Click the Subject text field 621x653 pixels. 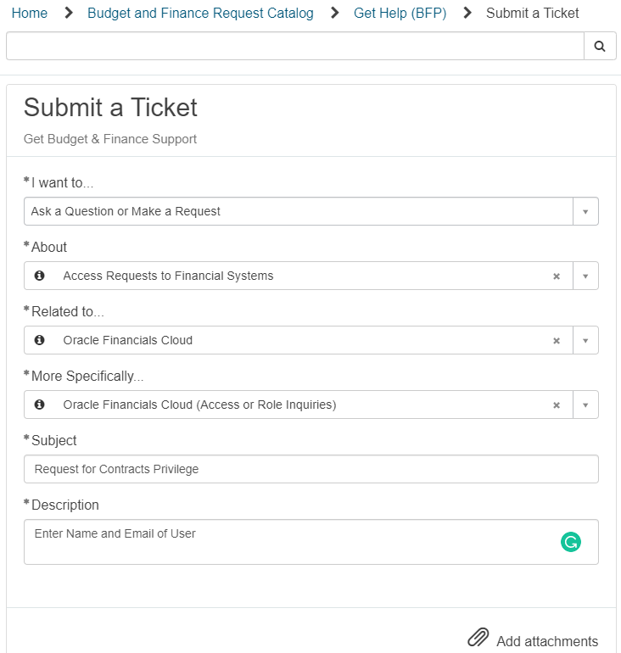311,469
